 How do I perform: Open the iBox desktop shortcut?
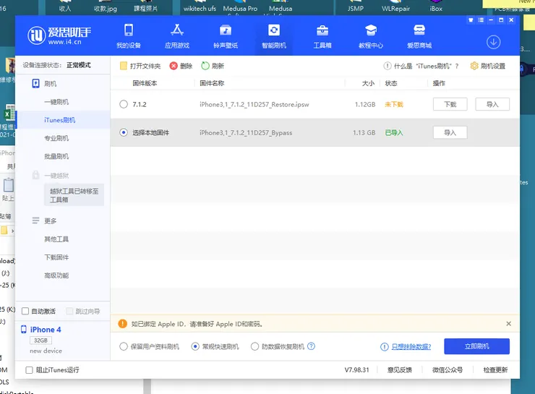[436, 7]
